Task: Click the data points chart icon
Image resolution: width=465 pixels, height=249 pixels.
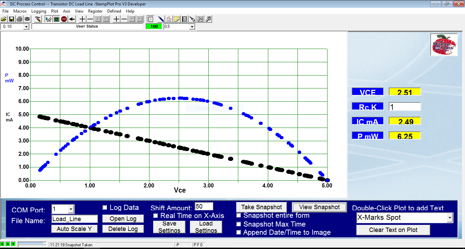Action: coord(169,19)
